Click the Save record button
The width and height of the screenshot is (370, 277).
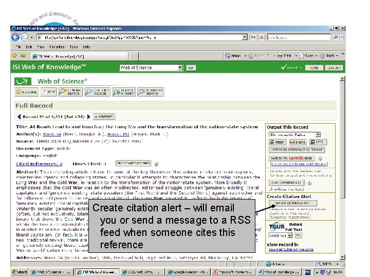tap(318, 142)
